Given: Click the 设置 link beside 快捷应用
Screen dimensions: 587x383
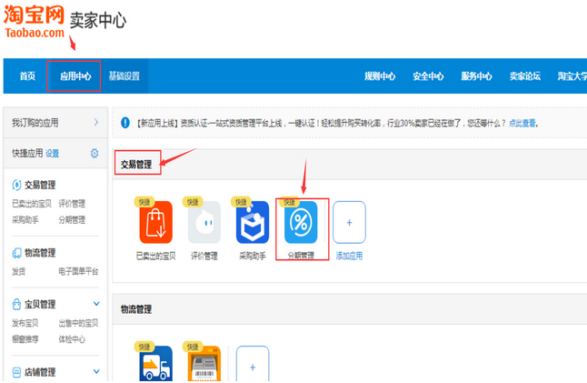Looking at the screenshot, I should 53,153.
